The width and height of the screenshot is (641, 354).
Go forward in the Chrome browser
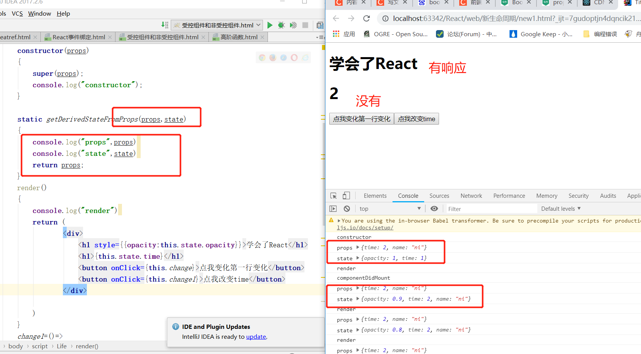pyautogui.click(x=351, y=18)
